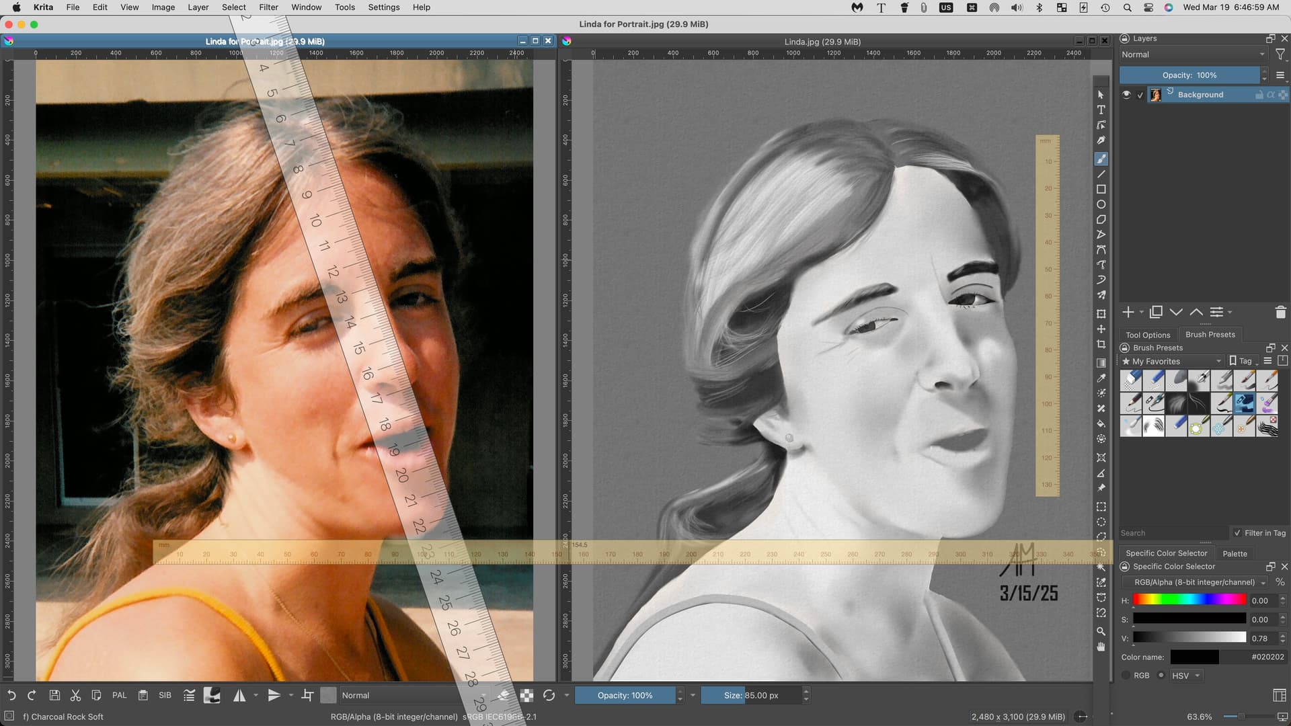Open the RGB/Alpha color model dropdown
Screen dimensions: 1291x726
1195,582
